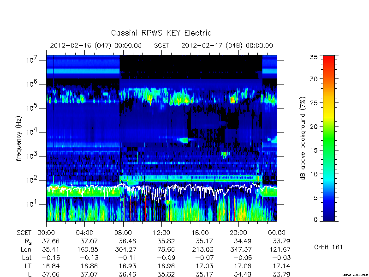
Task: Click the local time value 17.03
Action: pyautogui.click(x=204, y=266)
